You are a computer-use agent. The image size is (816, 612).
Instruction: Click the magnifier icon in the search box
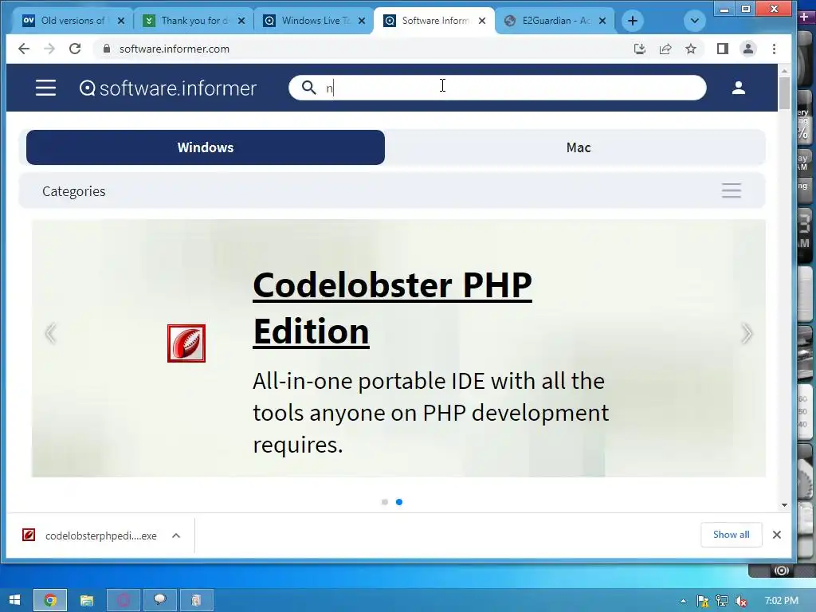308,88
